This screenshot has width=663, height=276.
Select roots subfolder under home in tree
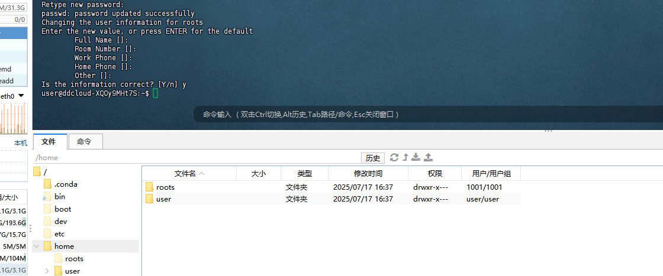click(x=75, y=259)
